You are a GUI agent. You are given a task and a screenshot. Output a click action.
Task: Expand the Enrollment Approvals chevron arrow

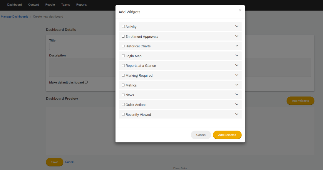pos(237,36)
